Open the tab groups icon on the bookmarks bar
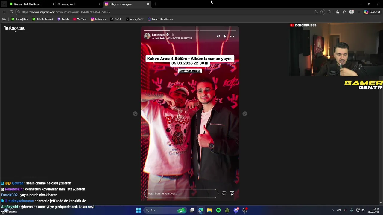 [x=4, y=19]
